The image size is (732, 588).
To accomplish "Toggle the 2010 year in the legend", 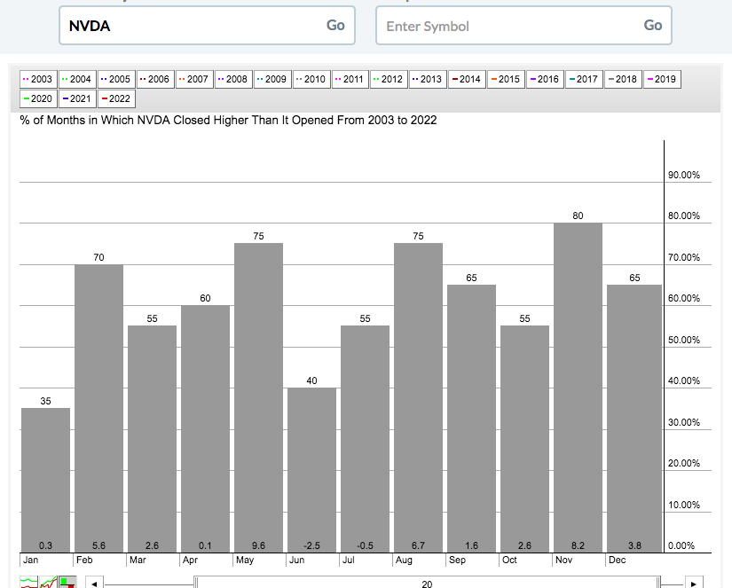I will 311,79.
